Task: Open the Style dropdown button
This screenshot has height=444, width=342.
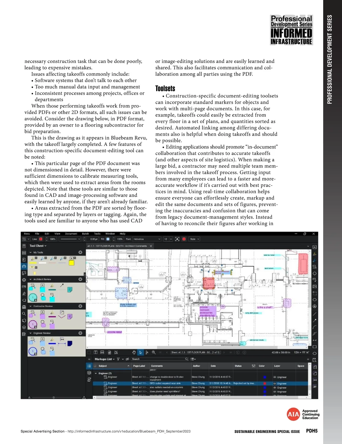Action: [194, 239]
